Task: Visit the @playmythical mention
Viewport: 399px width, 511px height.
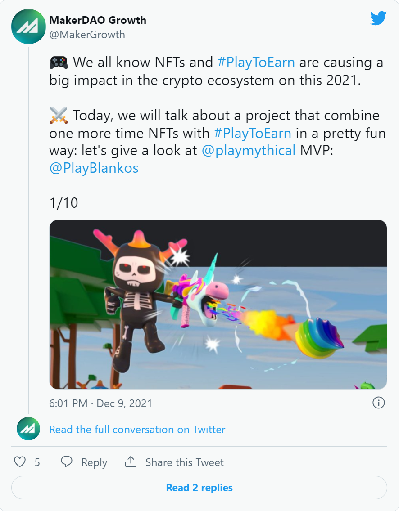Action: 249,151
